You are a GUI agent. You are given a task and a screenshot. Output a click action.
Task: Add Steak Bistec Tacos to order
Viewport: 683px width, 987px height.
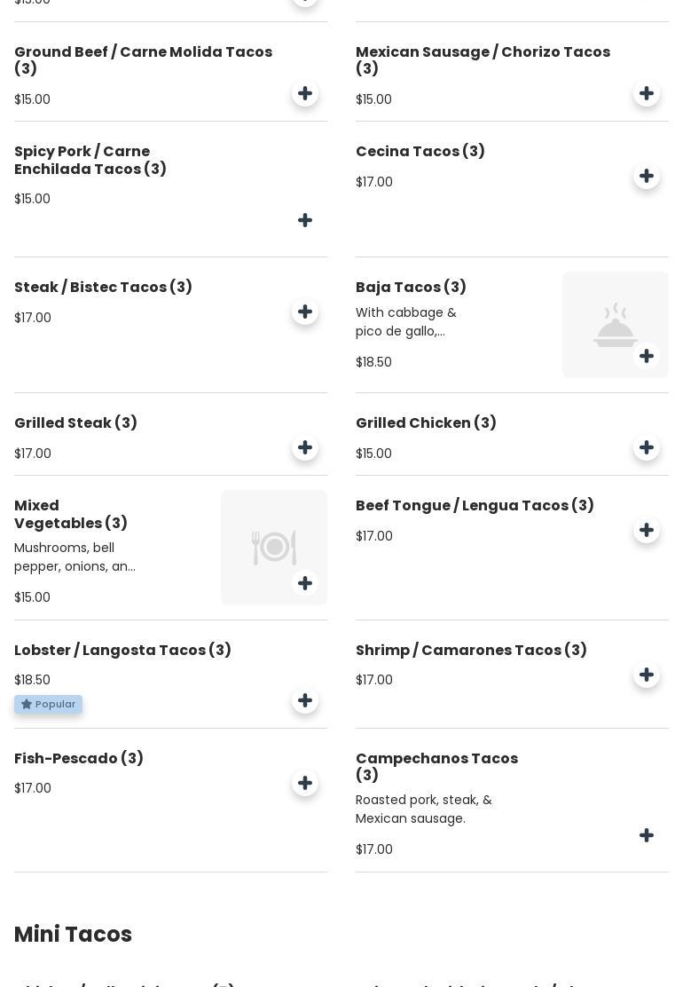coord(305,312)
